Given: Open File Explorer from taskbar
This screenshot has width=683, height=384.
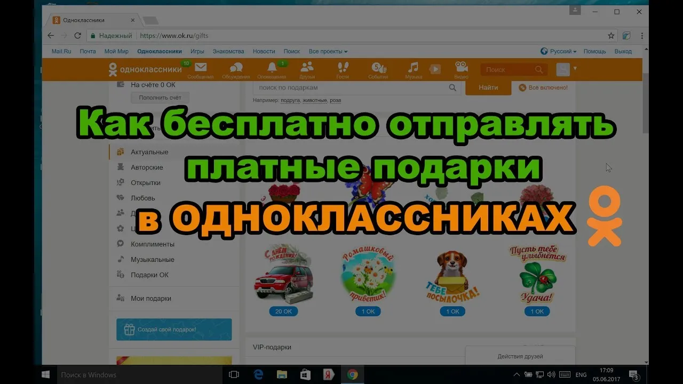Looking at the screenshot, I should pyautogui.click(x=282, y=374).
